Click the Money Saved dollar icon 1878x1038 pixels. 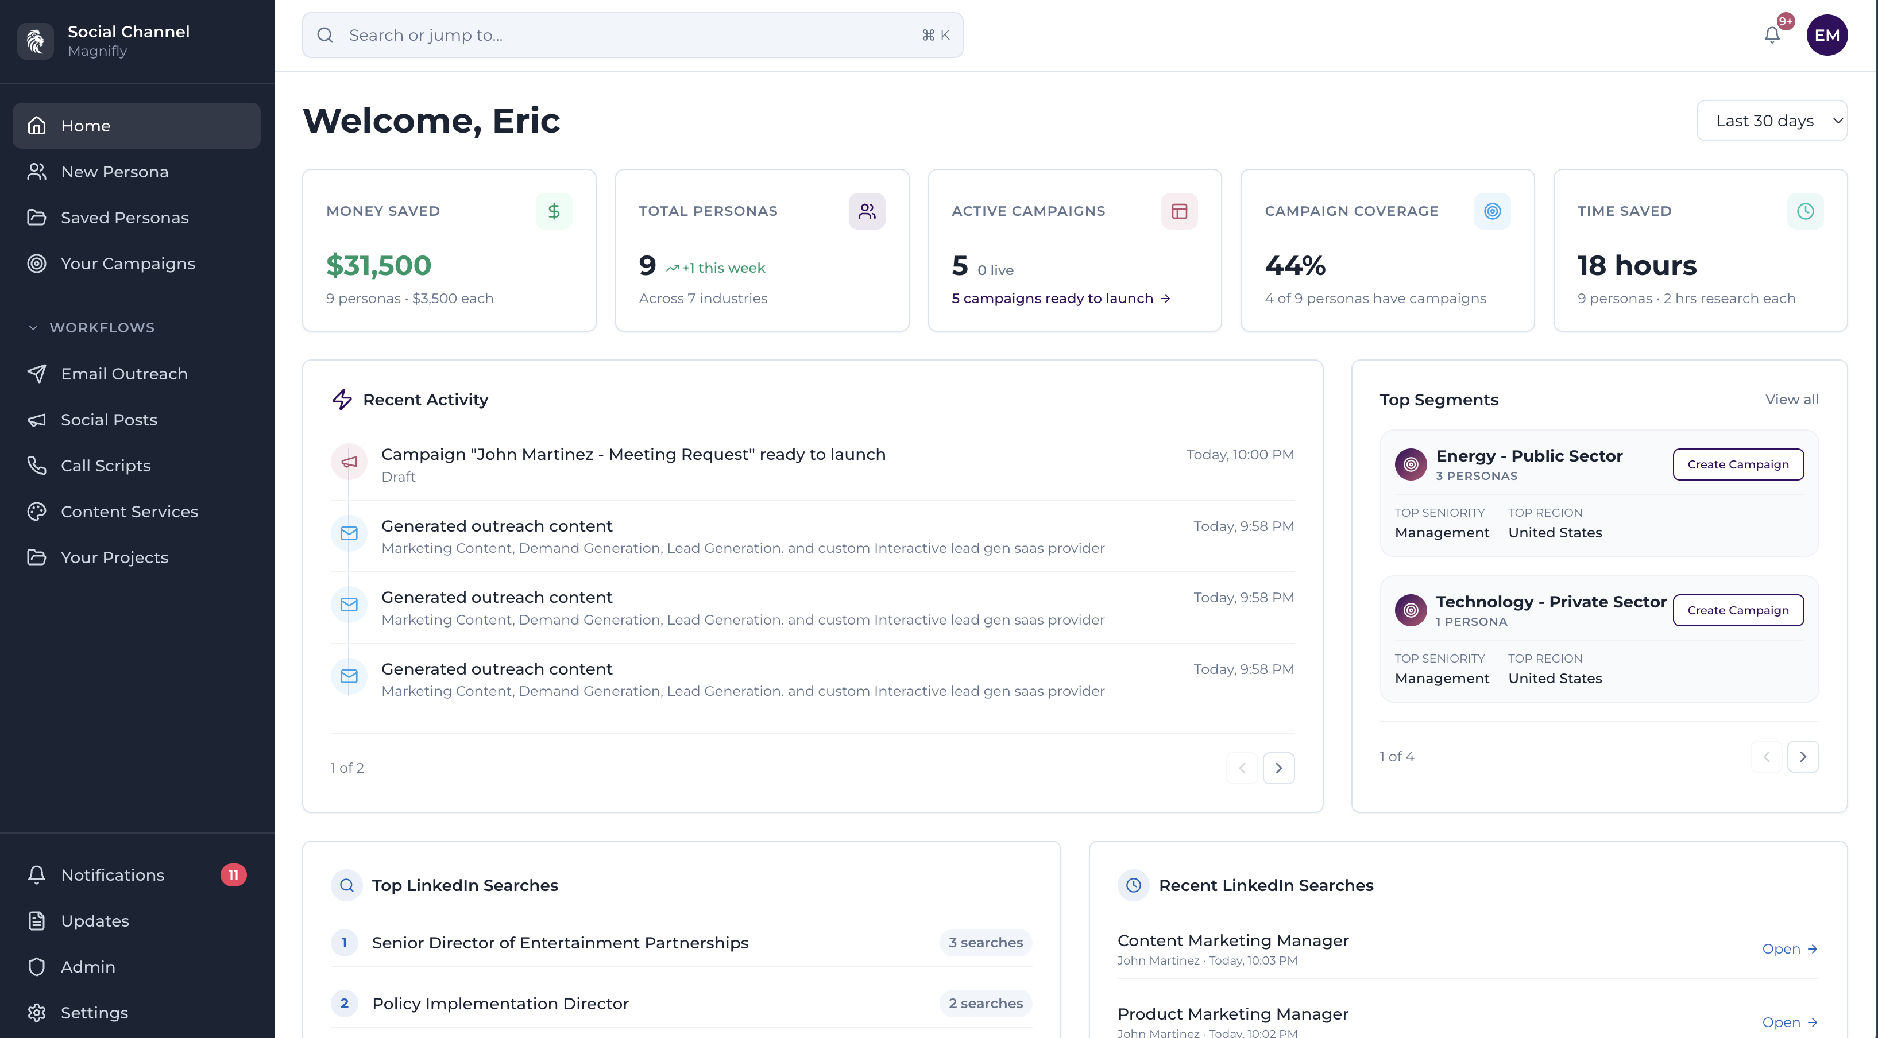pos(554,211)
